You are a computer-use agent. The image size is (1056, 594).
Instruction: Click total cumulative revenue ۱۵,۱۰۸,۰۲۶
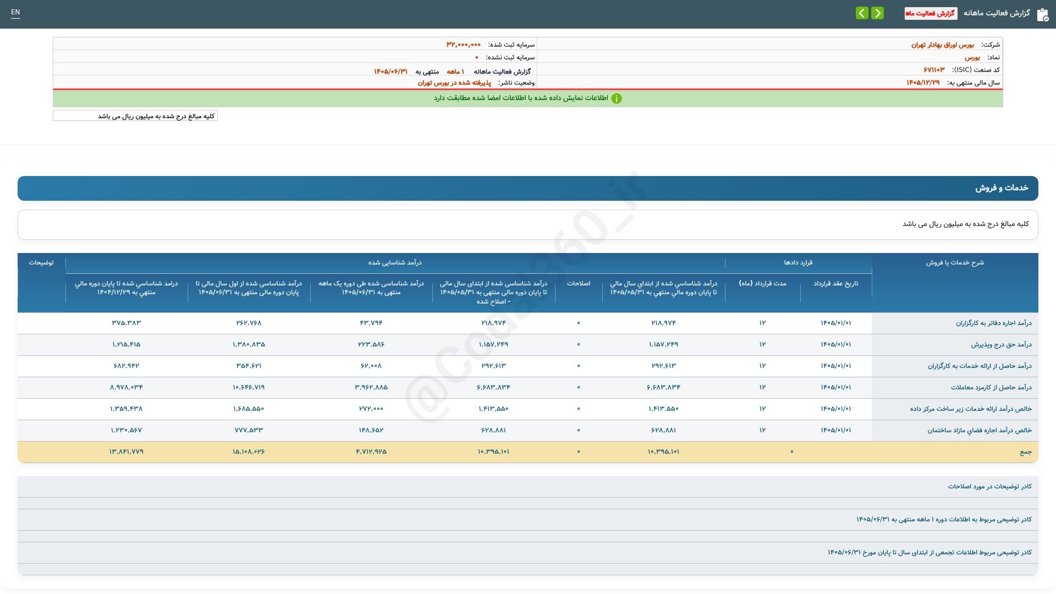249,452
